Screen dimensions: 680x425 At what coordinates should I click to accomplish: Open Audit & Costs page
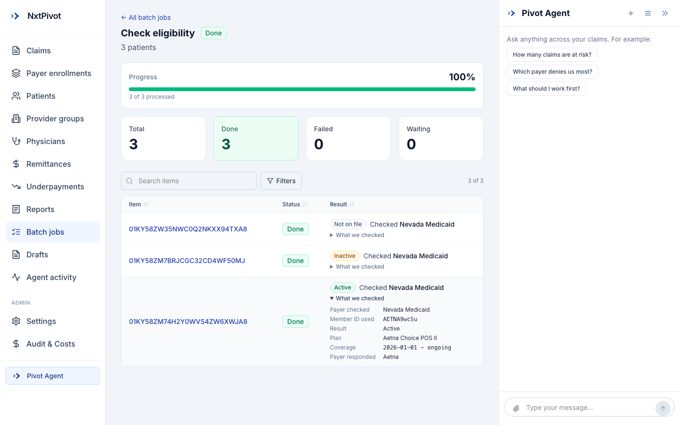52,344
